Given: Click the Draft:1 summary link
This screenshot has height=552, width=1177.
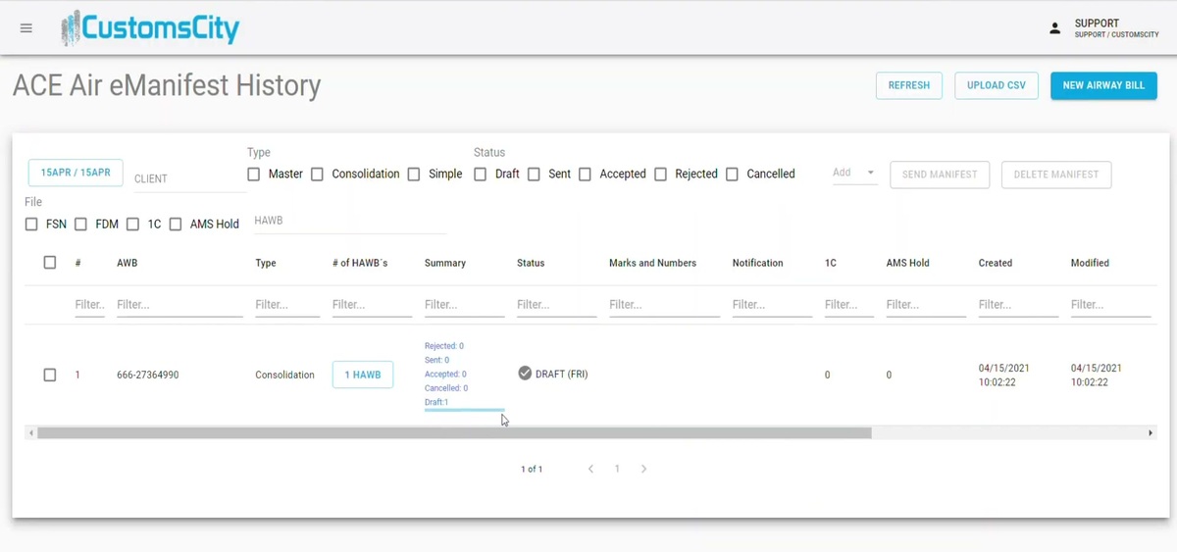Looking at the screenshot, I should 436,402.
